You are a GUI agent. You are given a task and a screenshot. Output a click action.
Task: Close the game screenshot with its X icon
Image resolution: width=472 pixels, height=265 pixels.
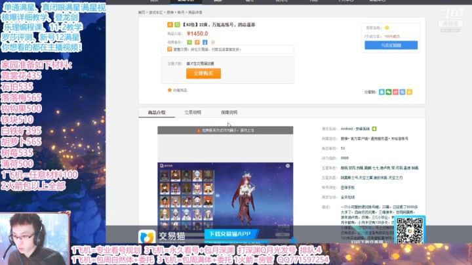click(x=288, y=166)
